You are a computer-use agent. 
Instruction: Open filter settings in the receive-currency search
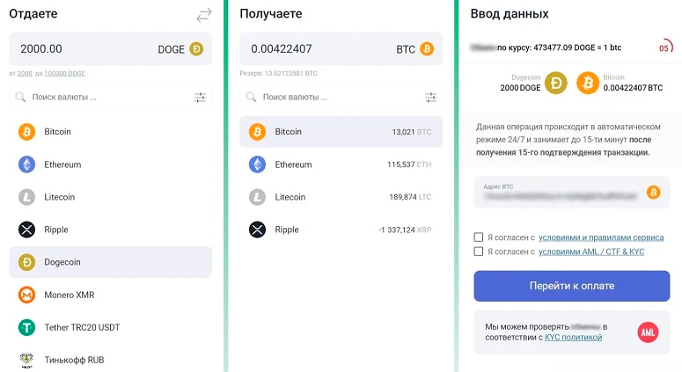[430, 98]
